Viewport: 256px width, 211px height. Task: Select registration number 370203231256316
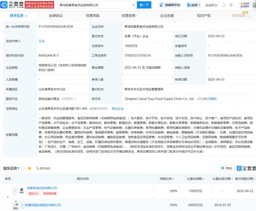coord(138,56)
